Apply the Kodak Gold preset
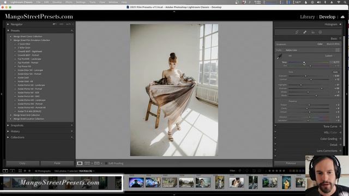Screen dimensions: 349x196 23,78
